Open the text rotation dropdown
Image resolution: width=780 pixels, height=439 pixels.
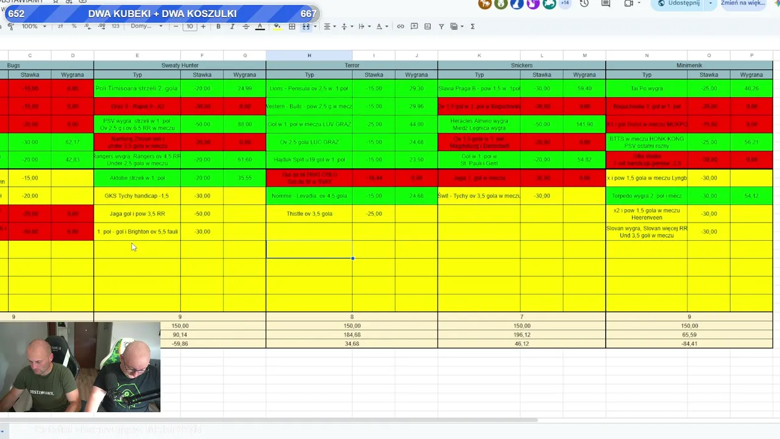381,27
